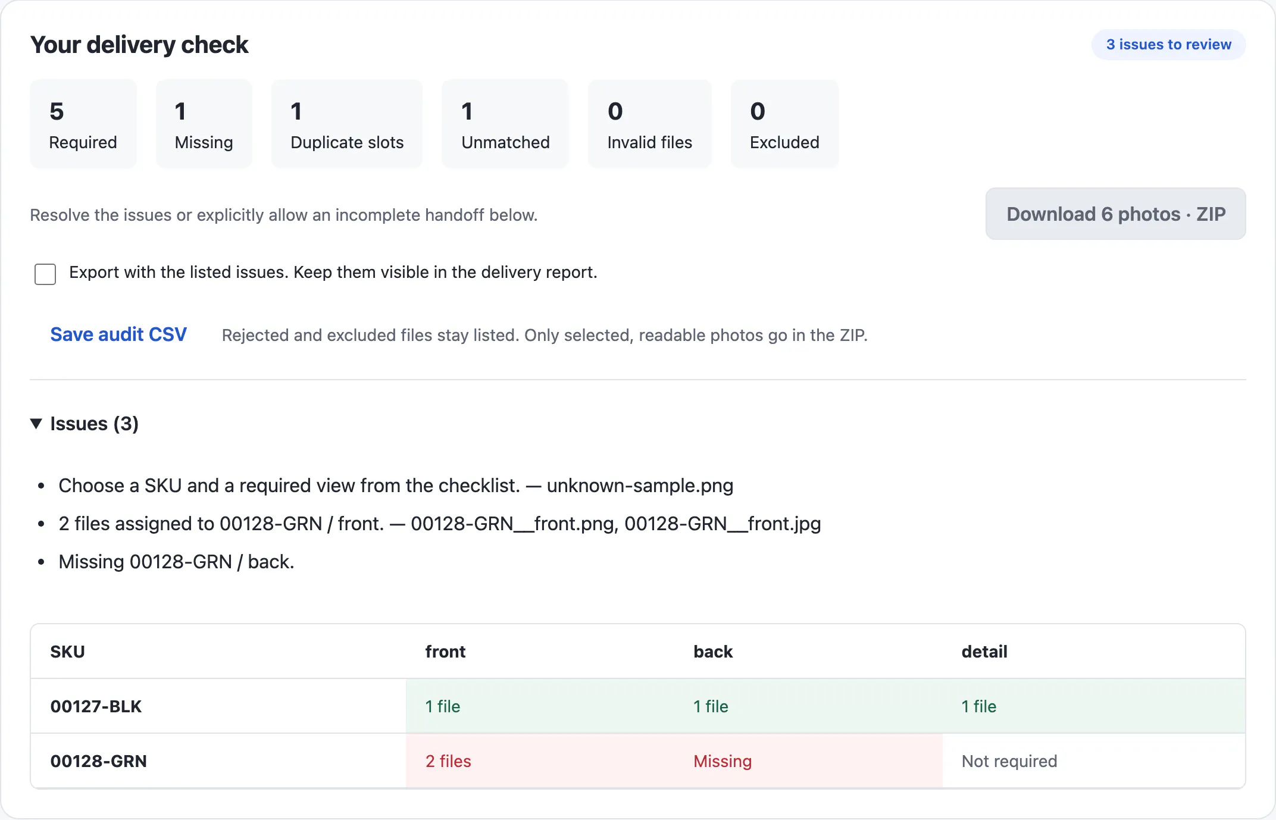Click the Download 6 photos ZIP button
Image resolution: width=1276 pixels, height=820 pixels.
coord(1115,214)
